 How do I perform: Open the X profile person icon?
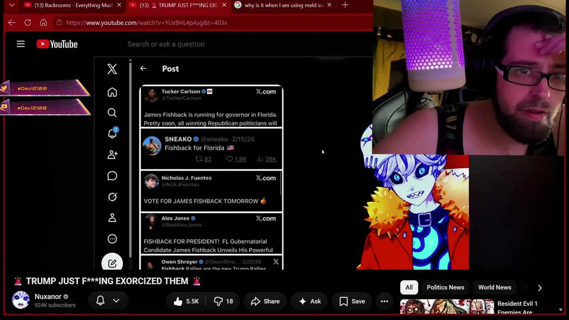pos(112,218)
